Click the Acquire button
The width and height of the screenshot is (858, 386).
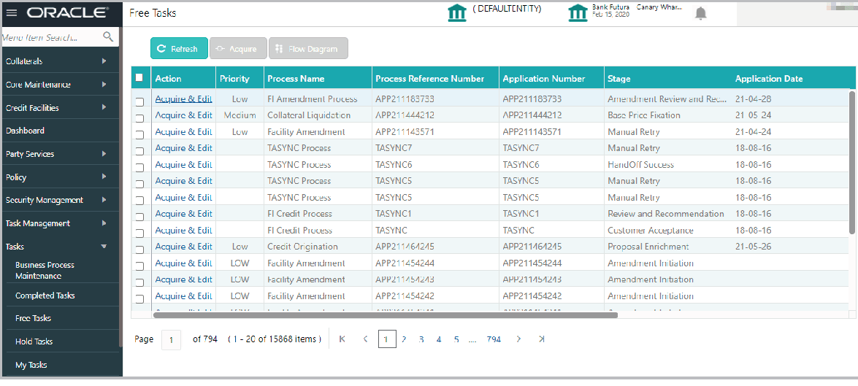coord(238,48)
